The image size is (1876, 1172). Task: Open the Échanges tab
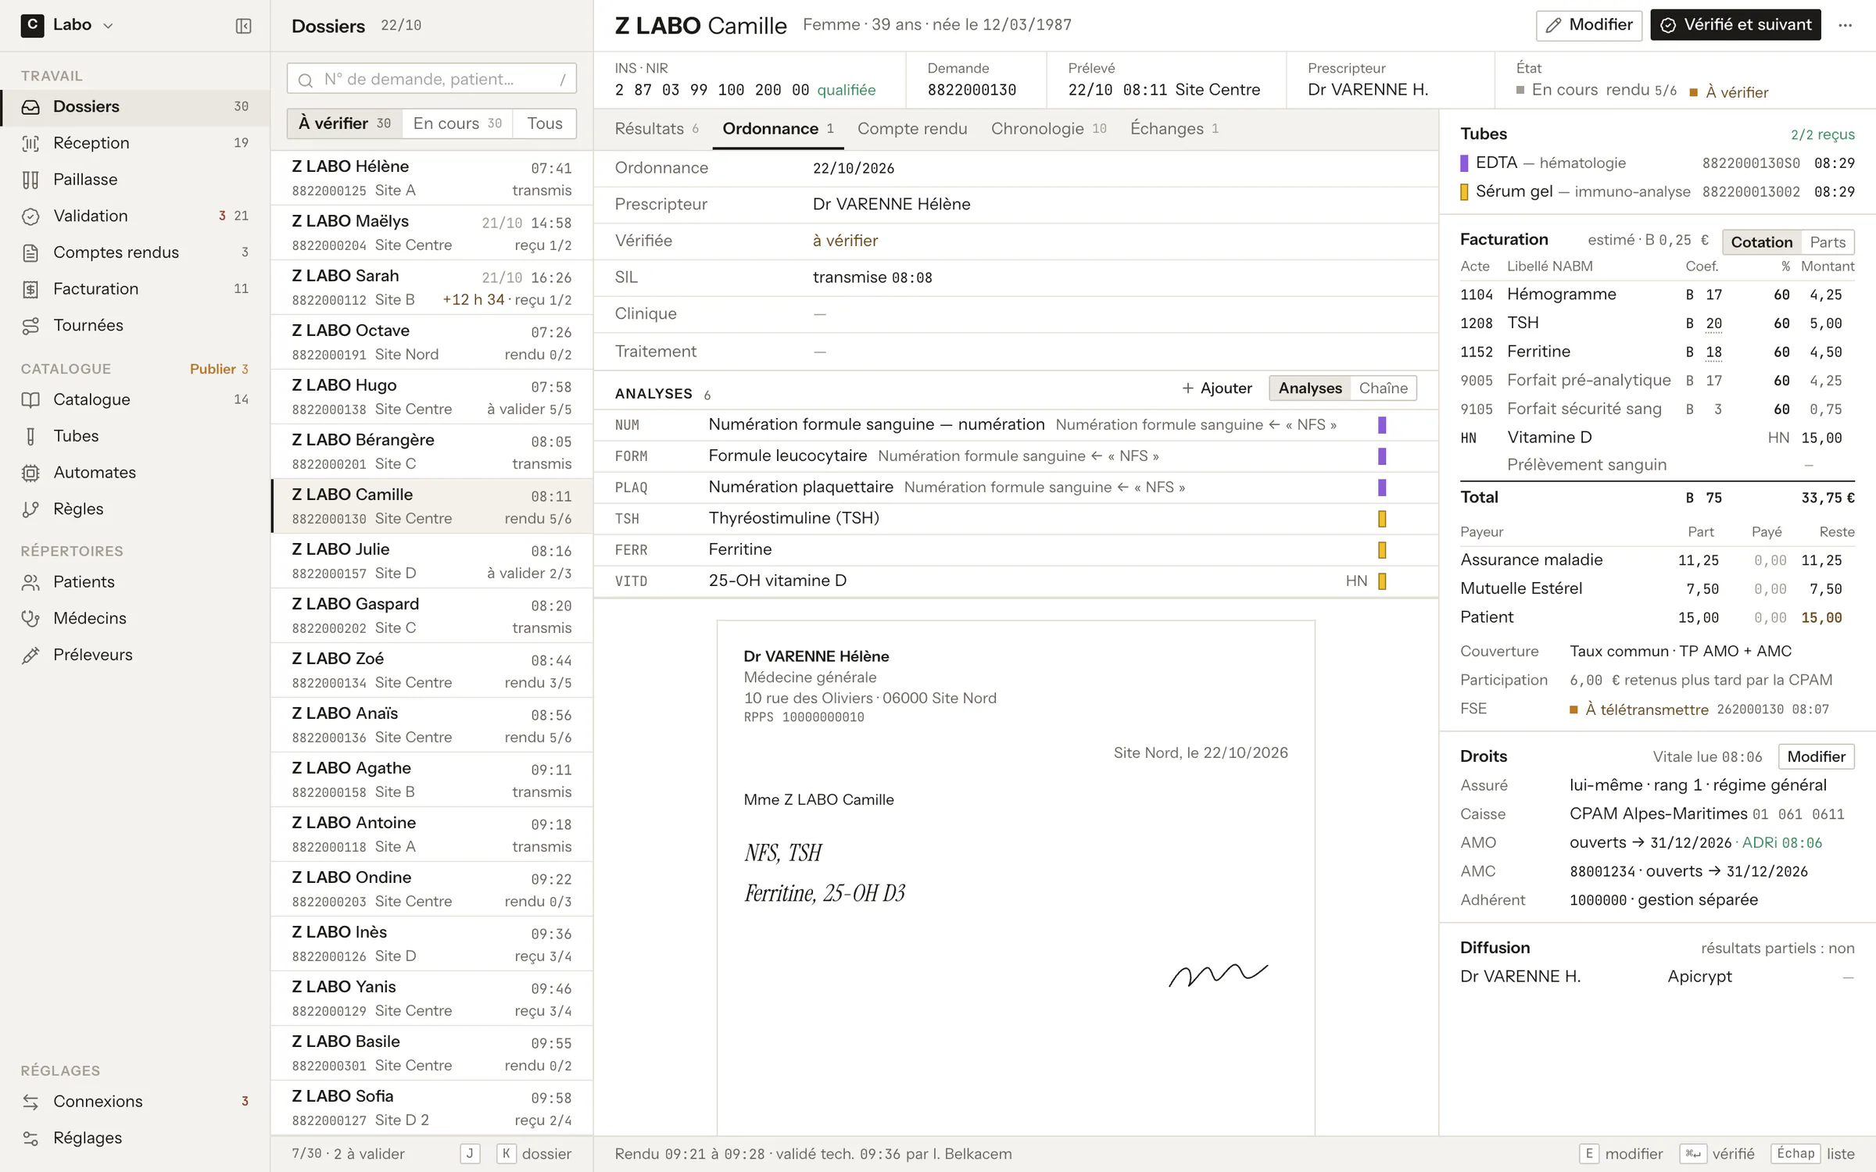point(1174,129)
